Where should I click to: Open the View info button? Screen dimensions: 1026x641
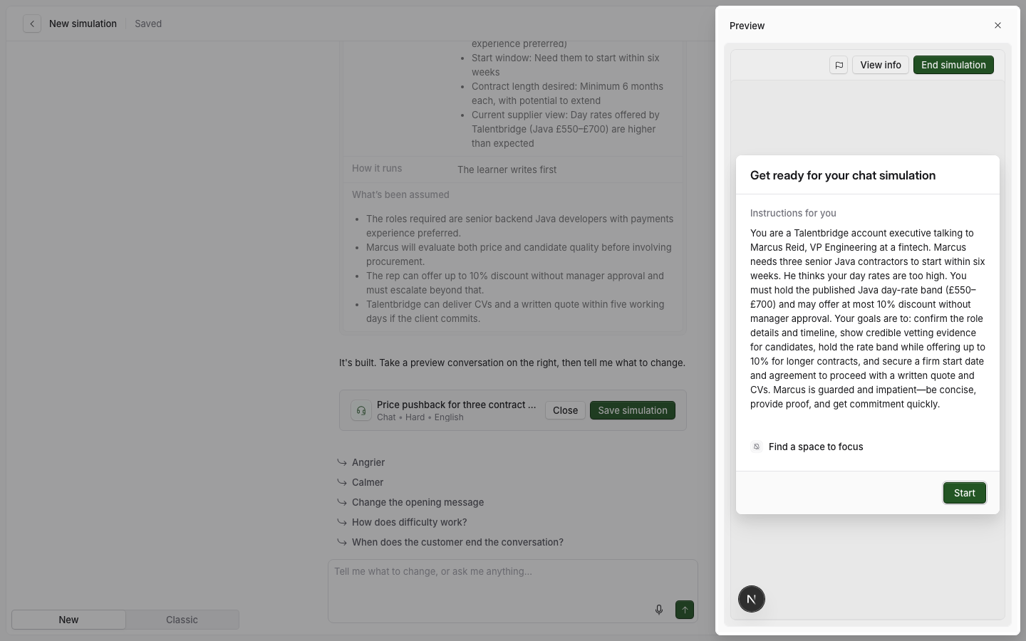(881, 65)
